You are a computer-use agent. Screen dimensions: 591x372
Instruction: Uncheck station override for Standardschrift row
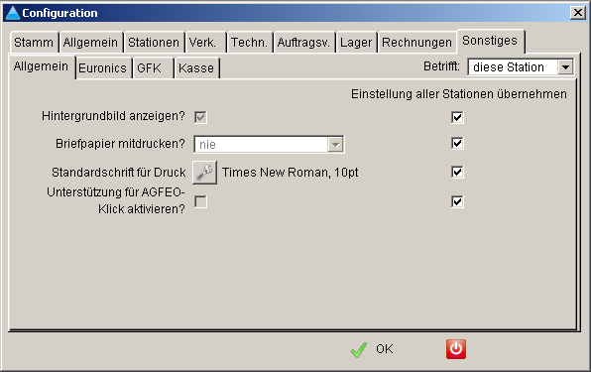tap(457, 173)
